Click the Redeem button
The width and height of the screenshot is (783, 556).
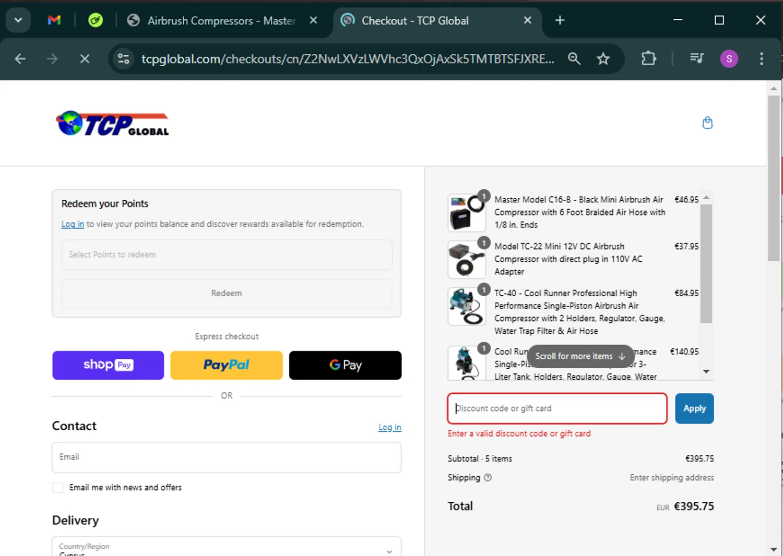pyautogui.click(x=227, y=293)
